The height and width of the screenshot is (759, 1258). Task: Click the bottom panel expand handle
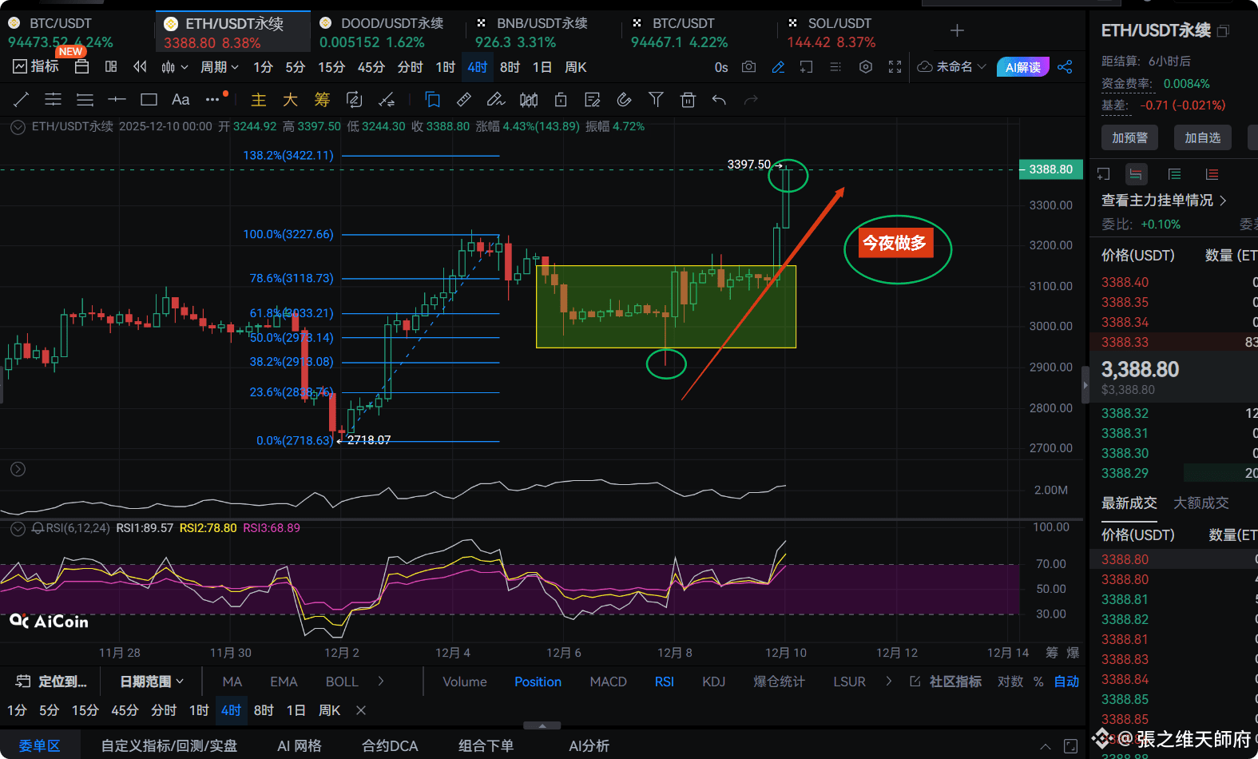pos(542,725)
